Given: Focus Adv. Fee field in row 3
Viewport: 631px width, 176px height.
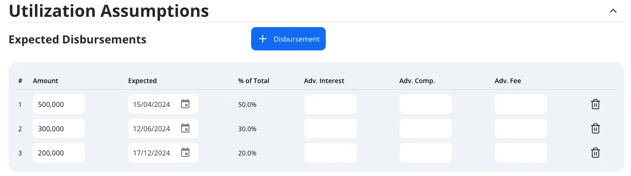Looking at the screenshot, I should [x=521, y=153].
